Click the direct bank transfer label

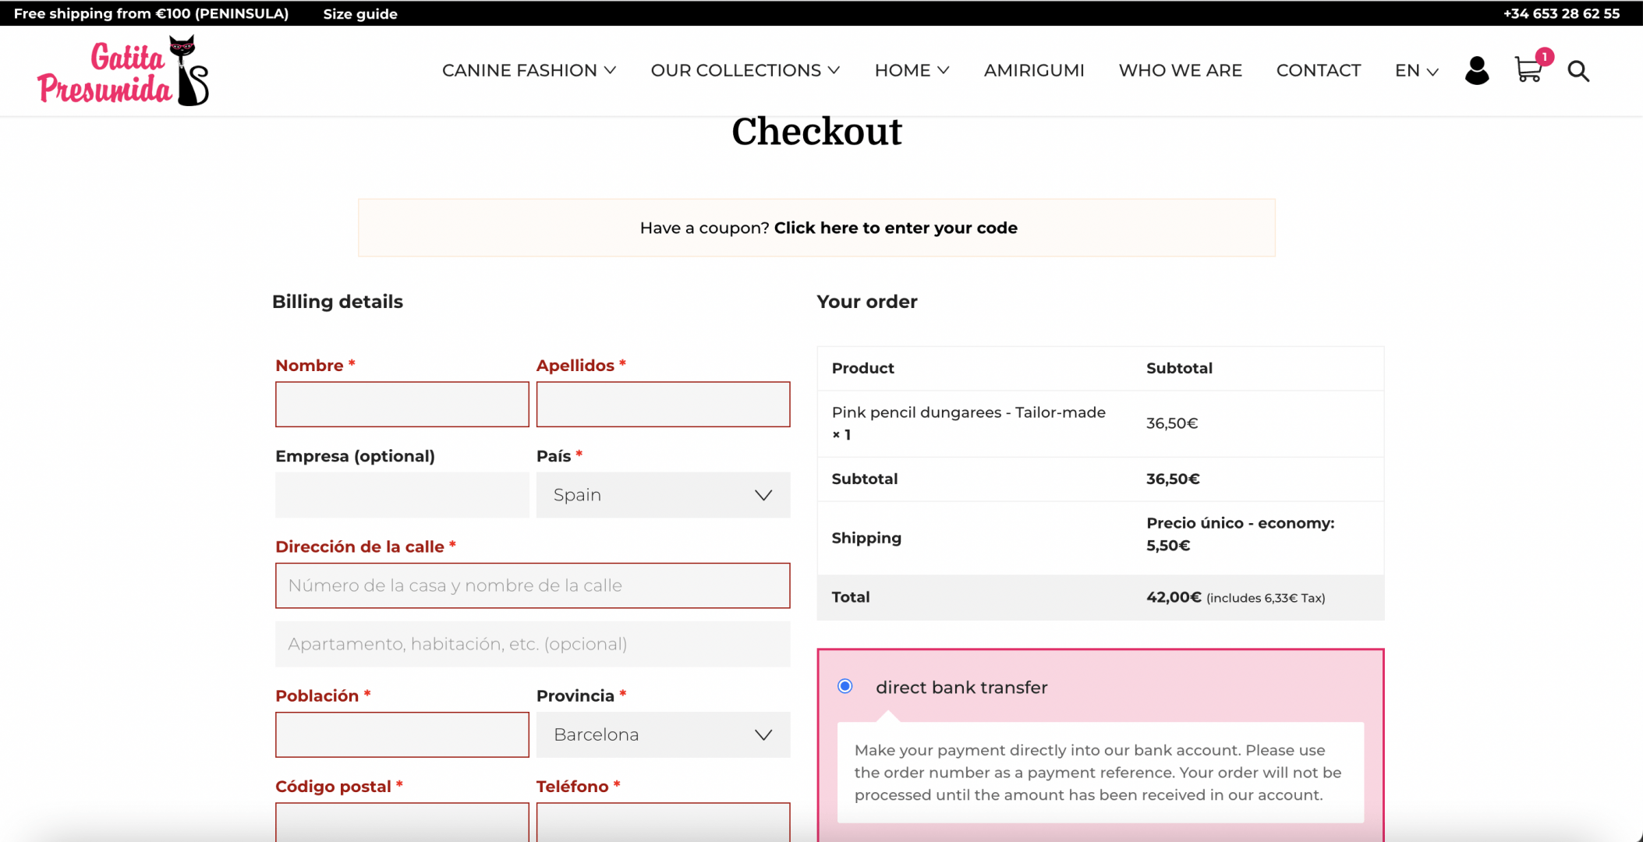pos(961,687)
